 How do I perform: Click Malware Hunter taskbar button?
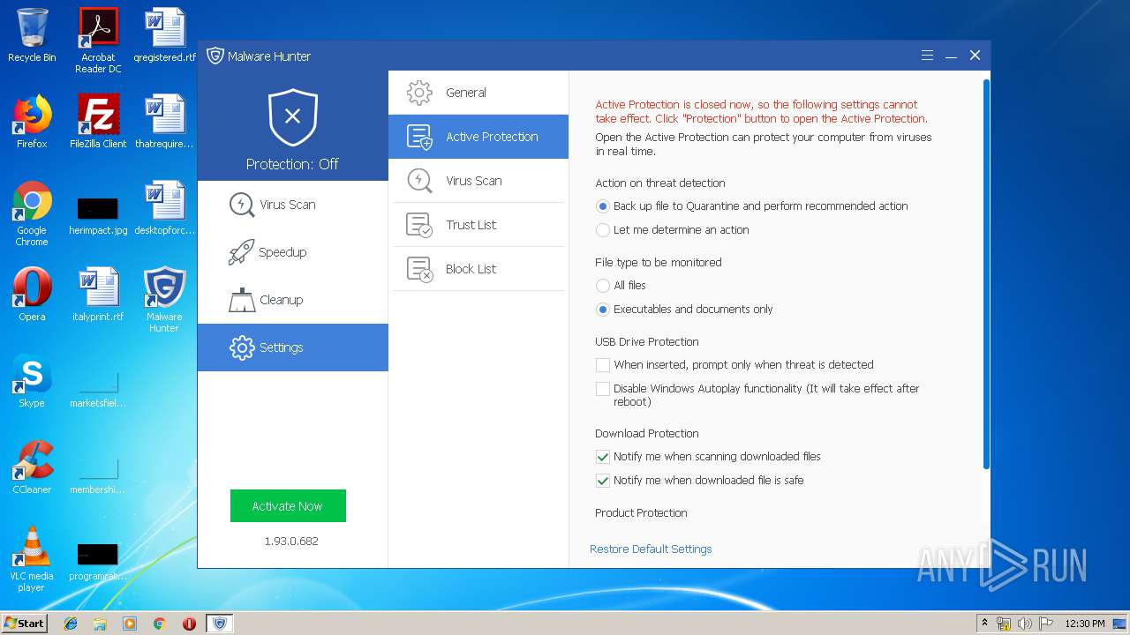click(x=219, y=624)
